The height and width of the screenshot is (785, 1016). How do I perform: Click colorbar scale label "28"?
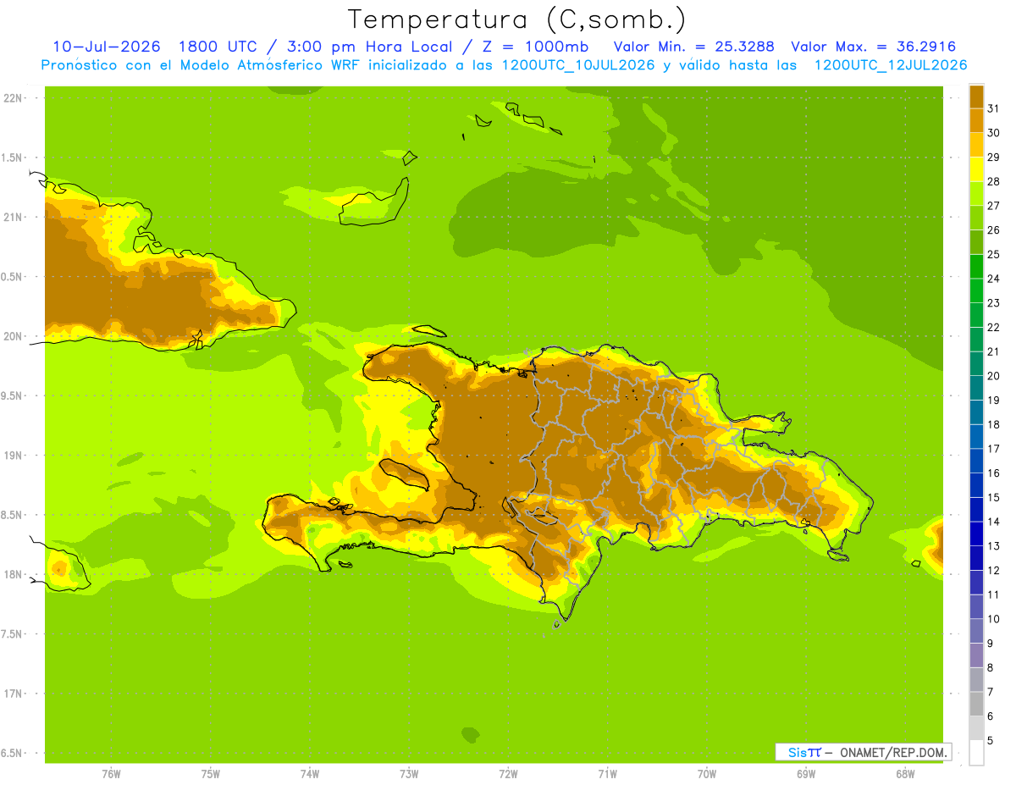point(994,181)
